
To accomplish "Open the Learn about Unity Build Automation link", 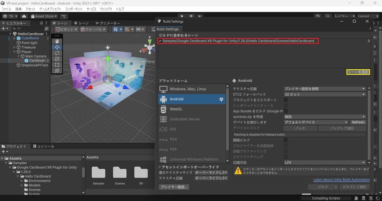I will point(342,180).
